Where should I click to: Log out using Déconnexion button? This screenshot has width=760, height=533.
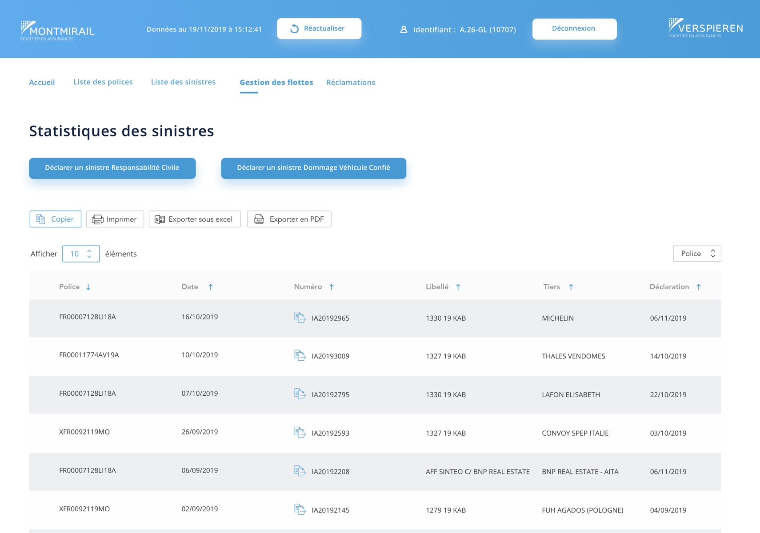574,28
